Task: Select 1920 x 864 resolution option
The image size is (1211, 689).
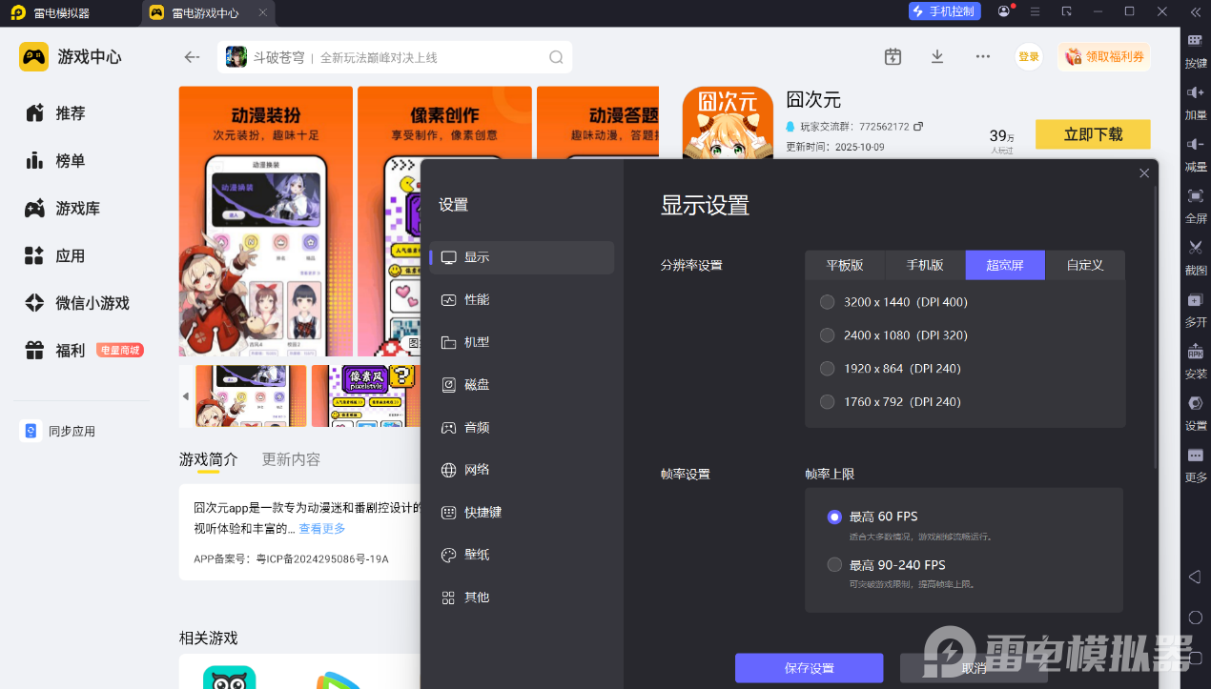Action: (x=827, y=369)
